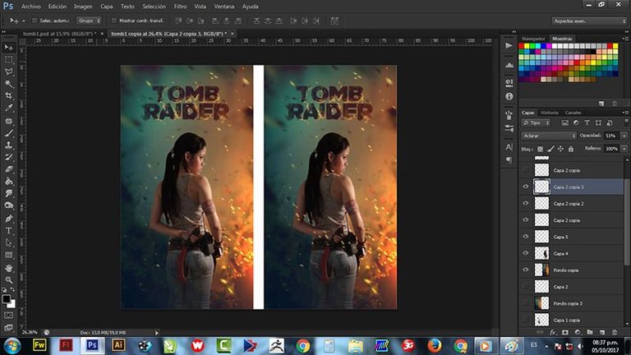Filter layers by type text icon
The height and width of the screenshot is (355, 631).
click(x=587, y=122)
